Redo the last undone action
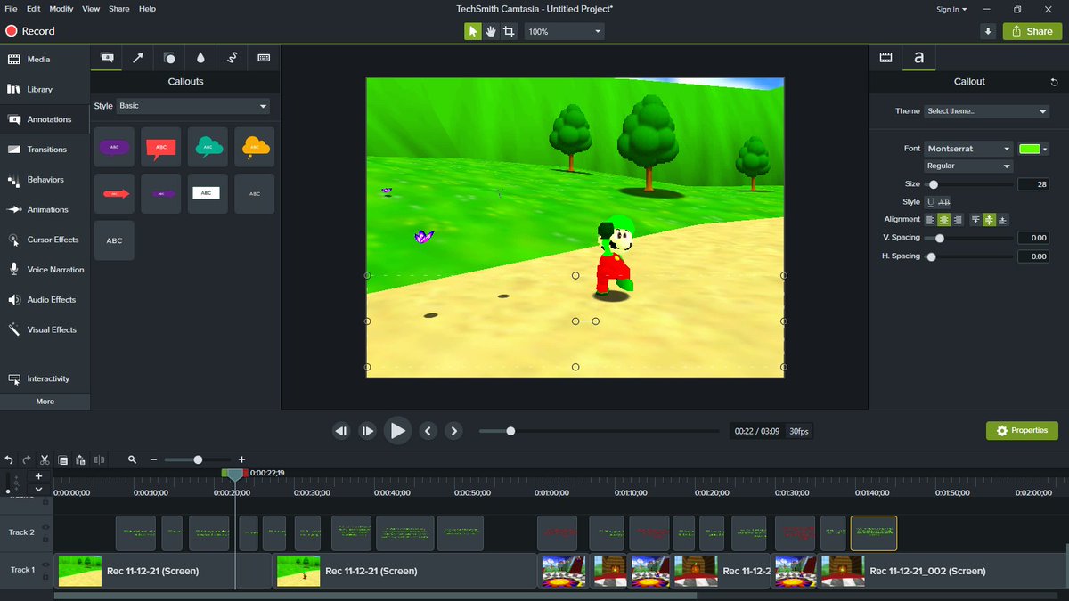Viewport: 1069px width, 601px height. (27, 459)
